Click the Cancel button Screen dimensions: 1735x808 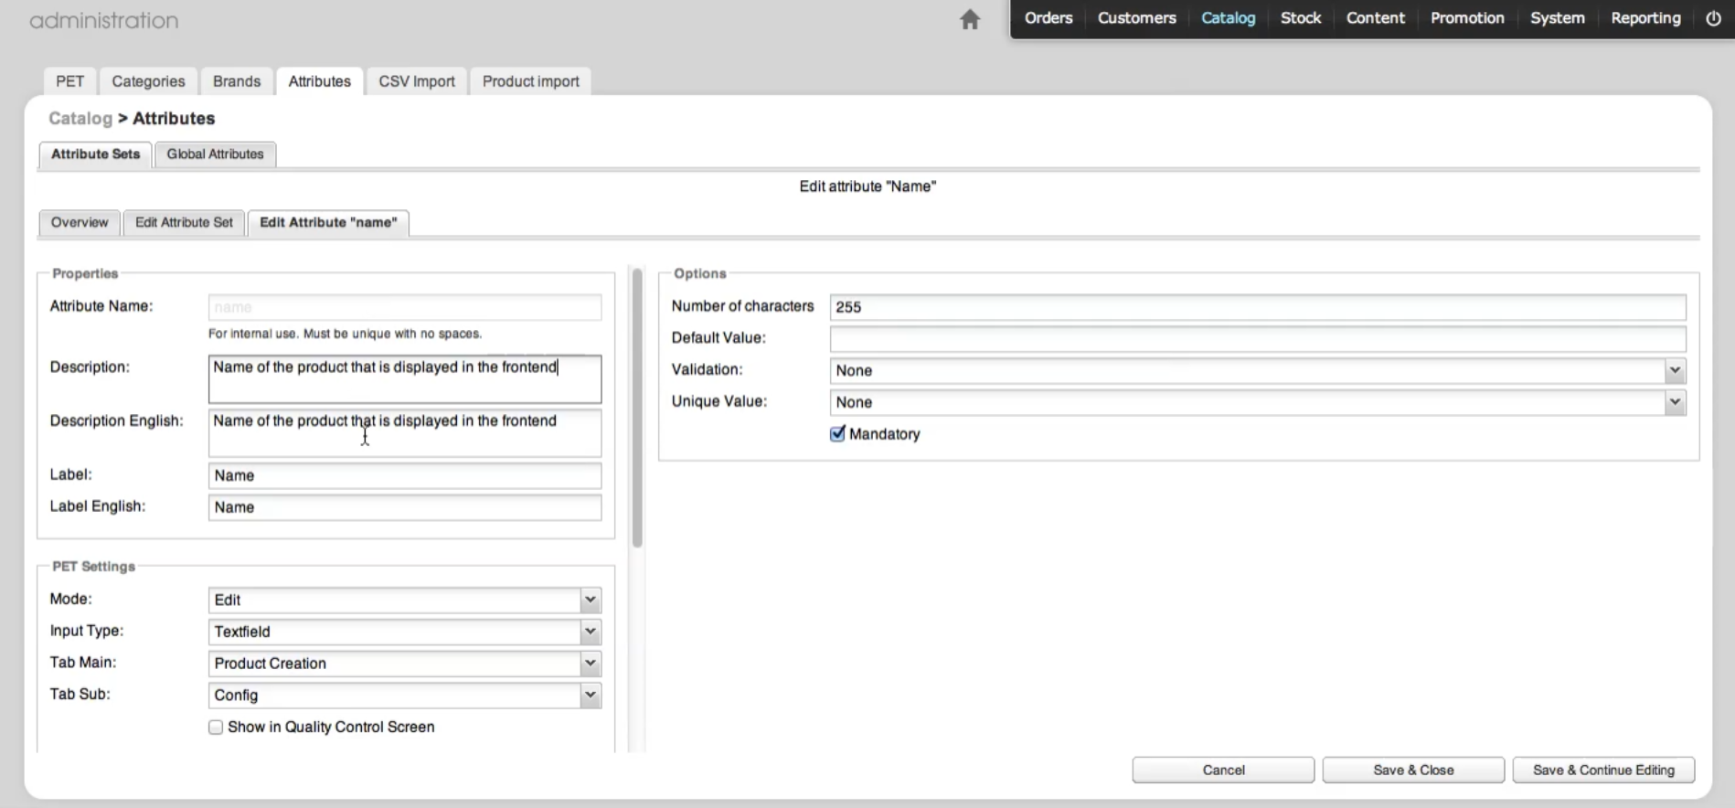(1223, 770)
